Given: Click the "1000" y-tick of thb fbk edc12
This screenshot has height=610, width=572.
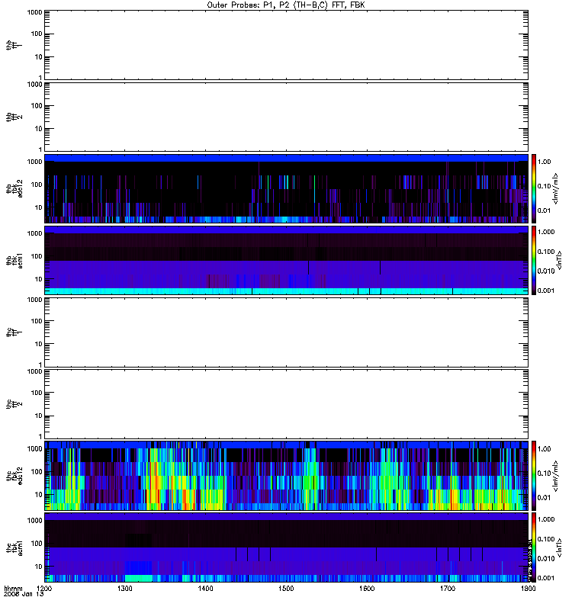Looking at the screenshot, I should [34, 162].
